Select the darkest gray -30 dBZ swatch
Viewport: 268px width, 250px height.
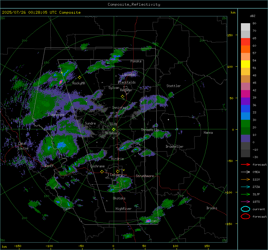pos(245,153)
